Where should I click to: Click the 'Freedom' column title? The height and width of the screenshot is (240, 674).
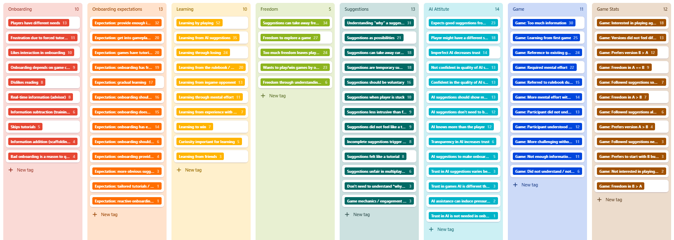pyautogui.click(x=269, y=9)
